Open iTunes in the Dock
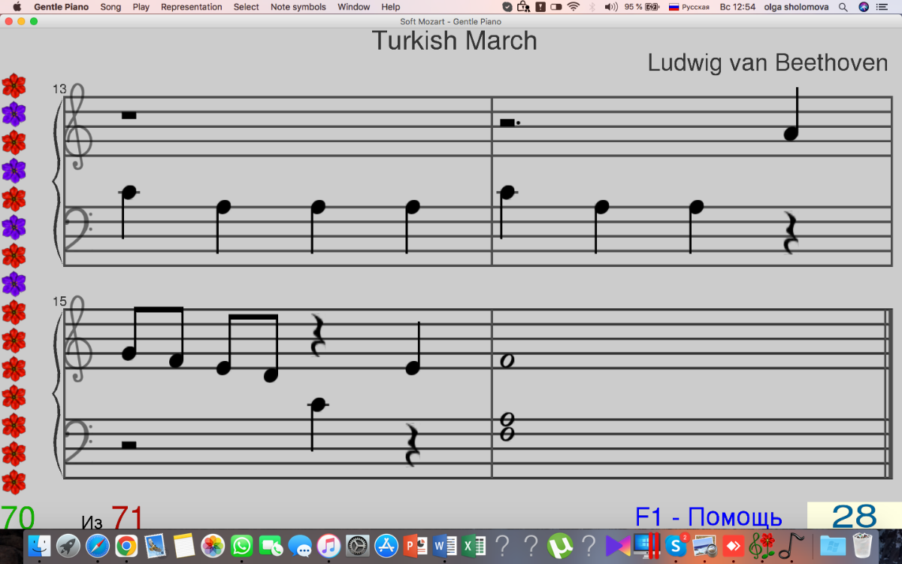Image resolution: width=902 pixels, height=564 pixels. click(x=328, y=546)
